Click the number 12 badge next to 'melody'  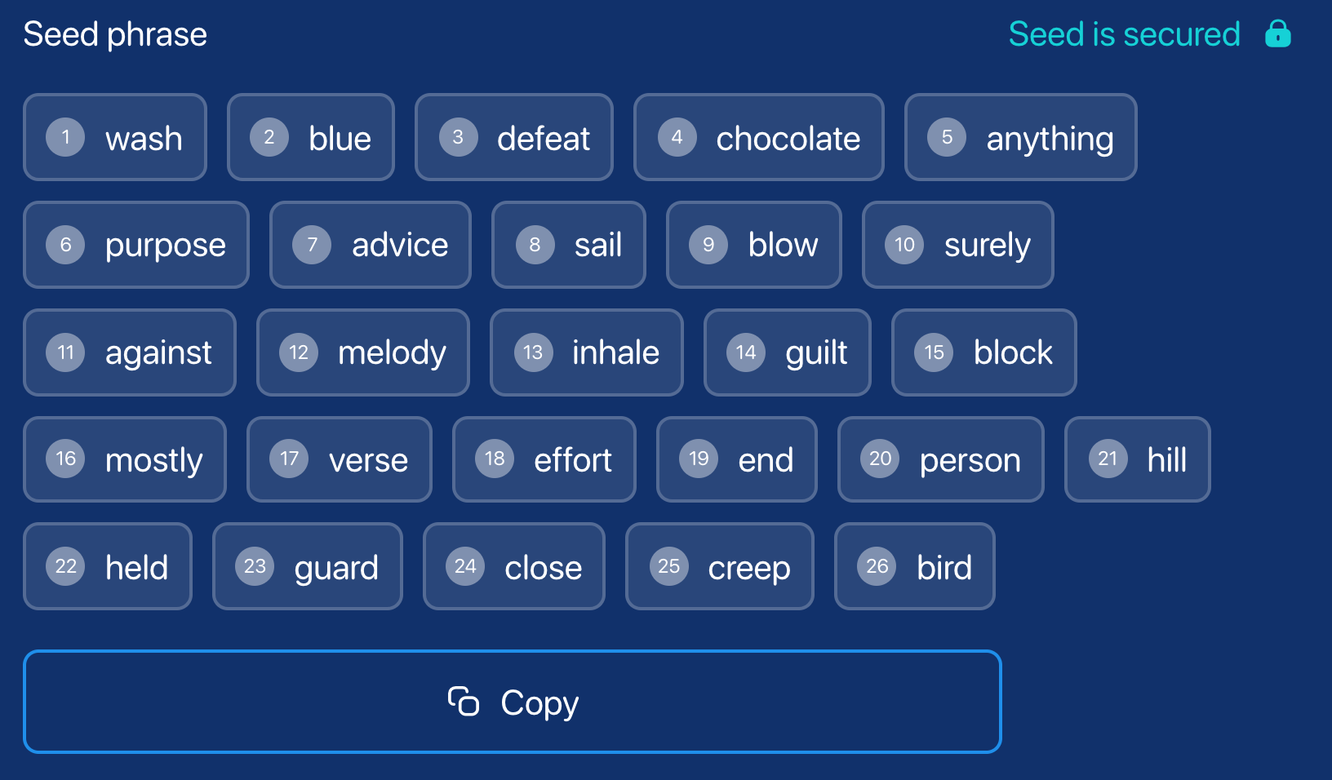pyautogui.click(x=299, y=352)
